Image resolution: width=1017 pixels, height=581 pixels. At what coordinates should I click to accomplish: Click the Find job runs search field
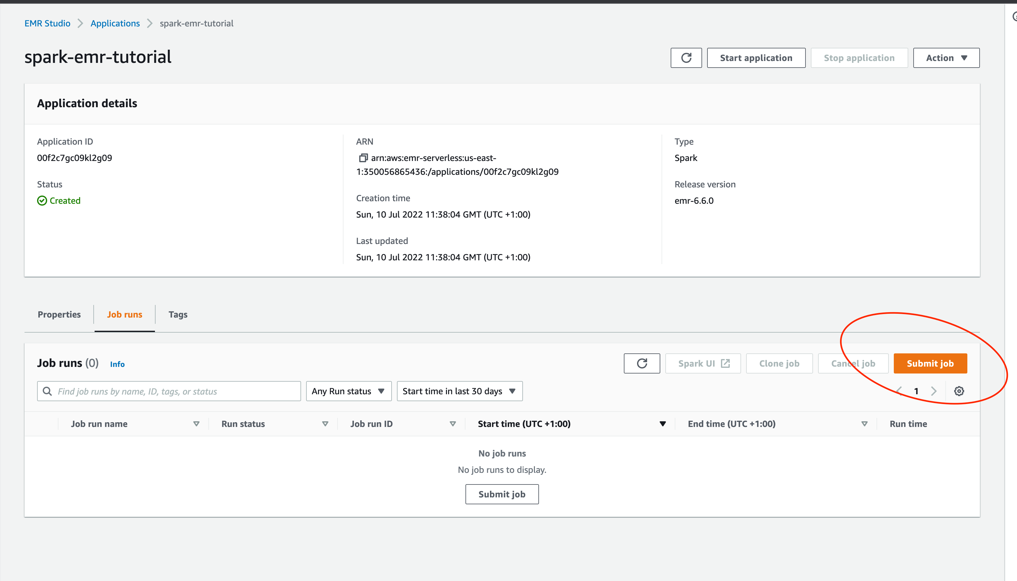click(x=175, y=391)
